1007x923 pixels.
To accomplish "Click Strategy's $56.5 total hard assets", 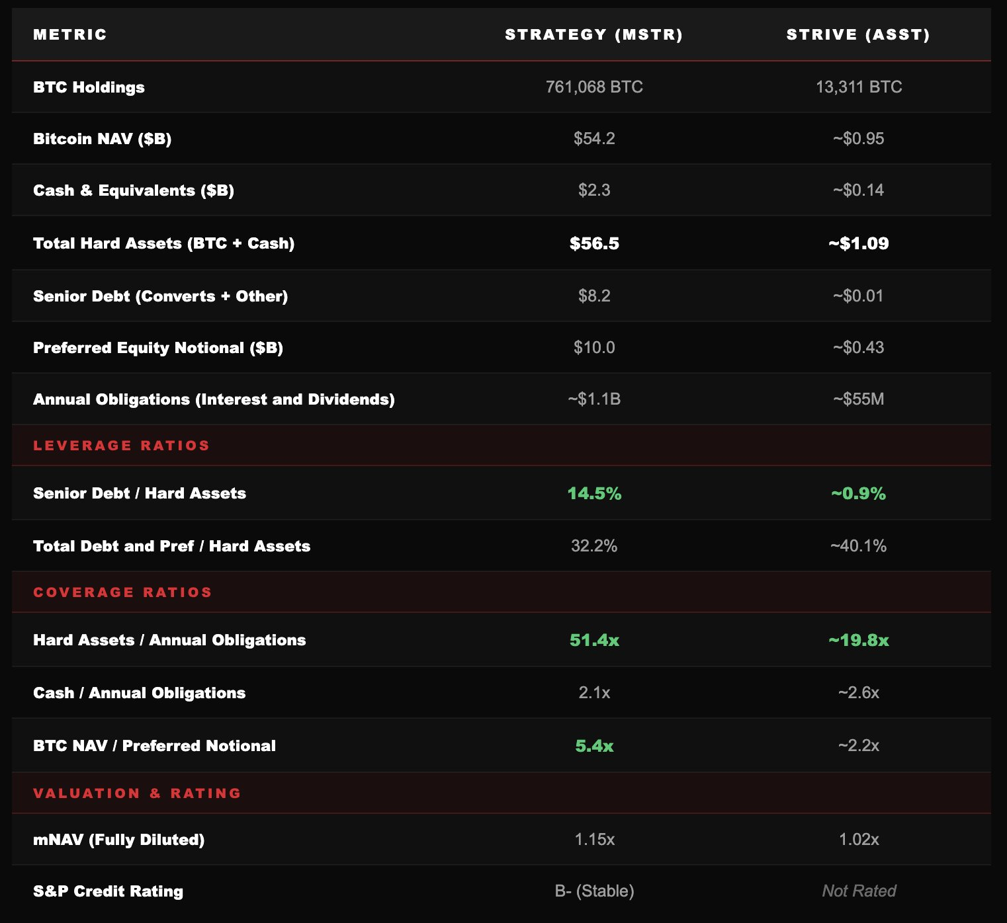I will tap(594, 243).
